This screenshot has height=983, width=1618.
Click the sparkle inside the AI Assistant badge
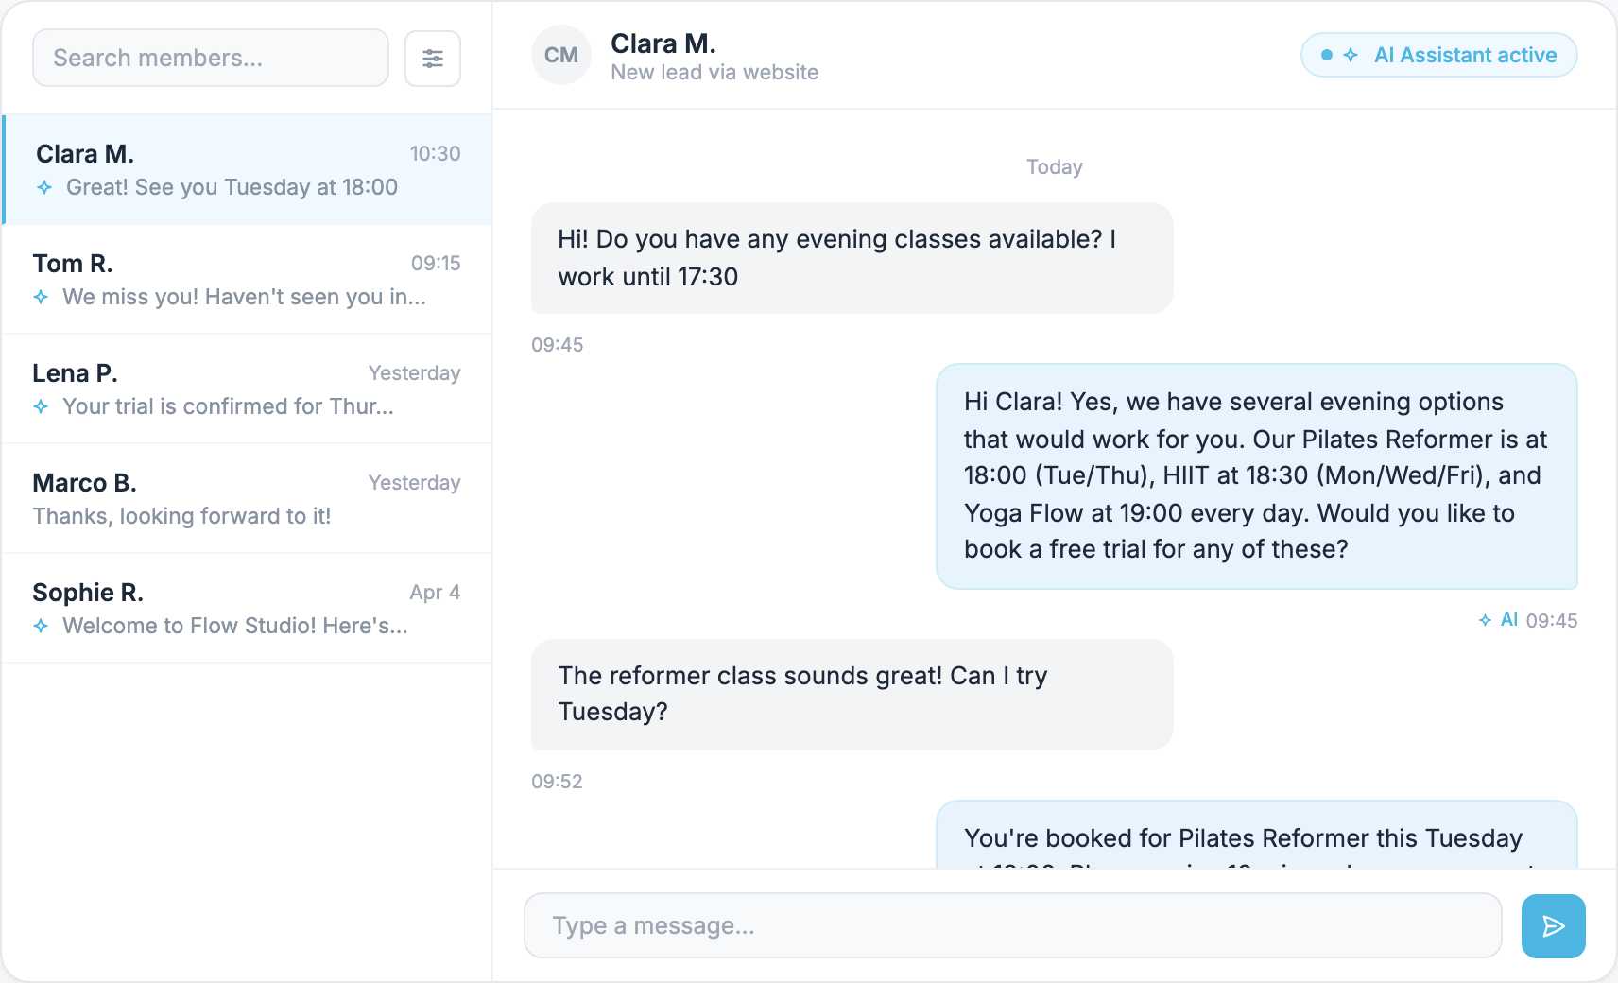(x=1351, y=55)
